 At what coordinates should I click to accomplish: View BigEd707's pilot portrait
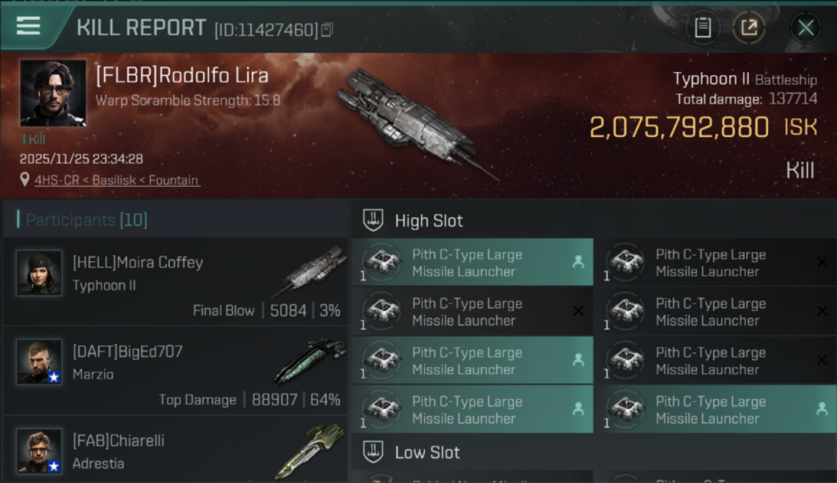tap(39, 361)
